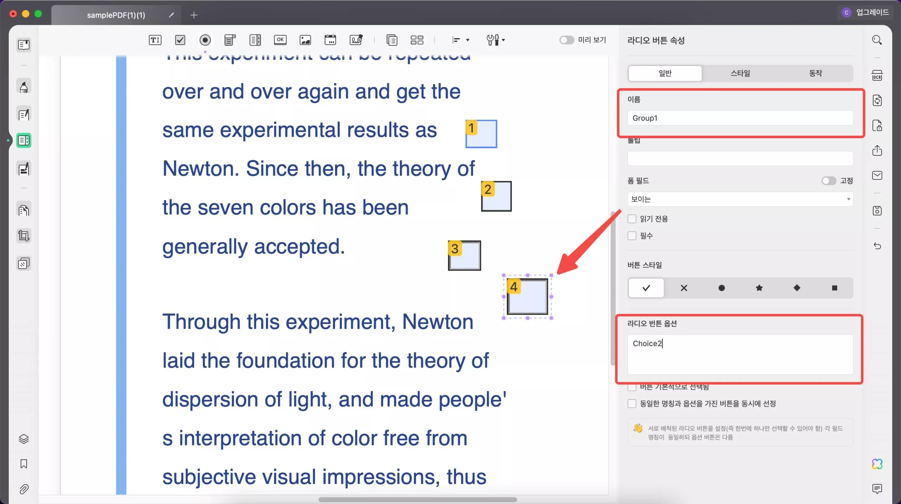Check the 필수 required checkbox
The width and height of the screenshot is (901, 504).
[632, 236]
